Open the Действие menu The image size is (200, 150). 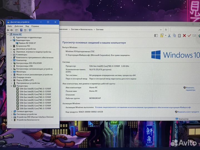(x=19, y=26)
